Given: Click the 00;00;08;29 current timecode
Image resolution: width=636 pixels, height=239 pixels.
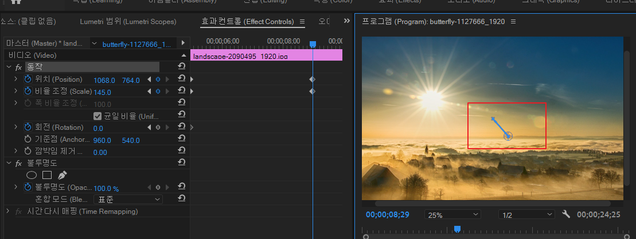Looking at the screenshot, I should (387, 214).
